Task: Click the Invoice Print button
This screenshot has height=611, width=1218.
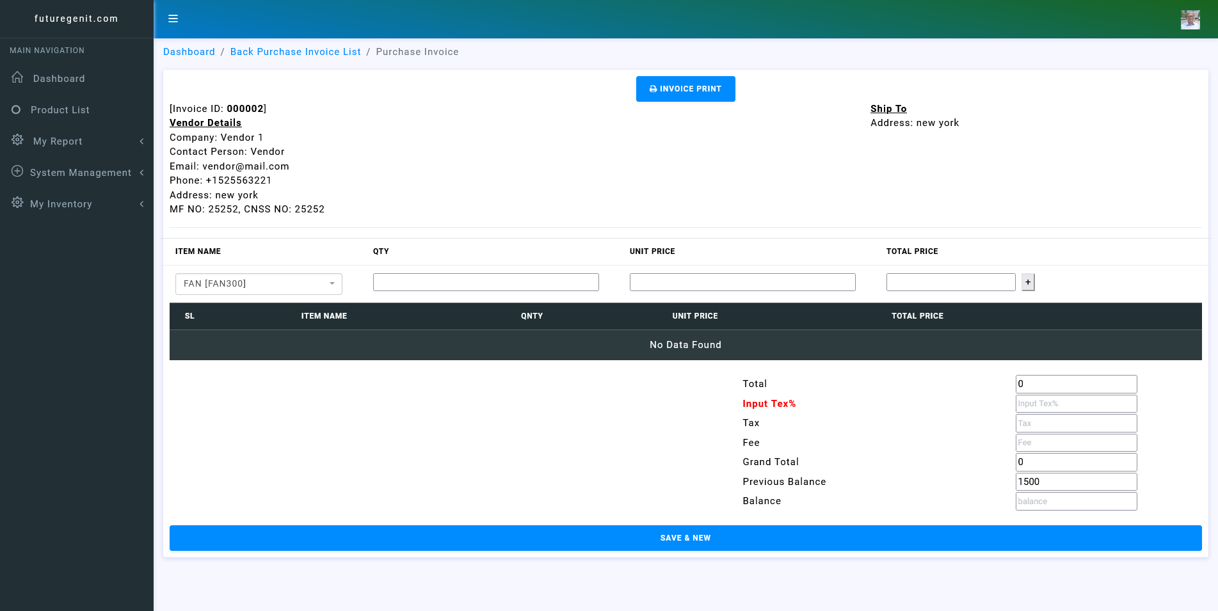Action: (685, 89)
